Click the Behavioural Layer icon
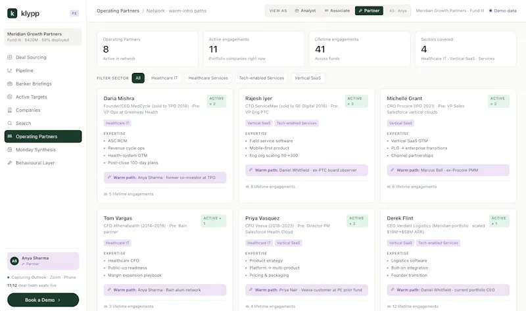 tap(10, 162)
